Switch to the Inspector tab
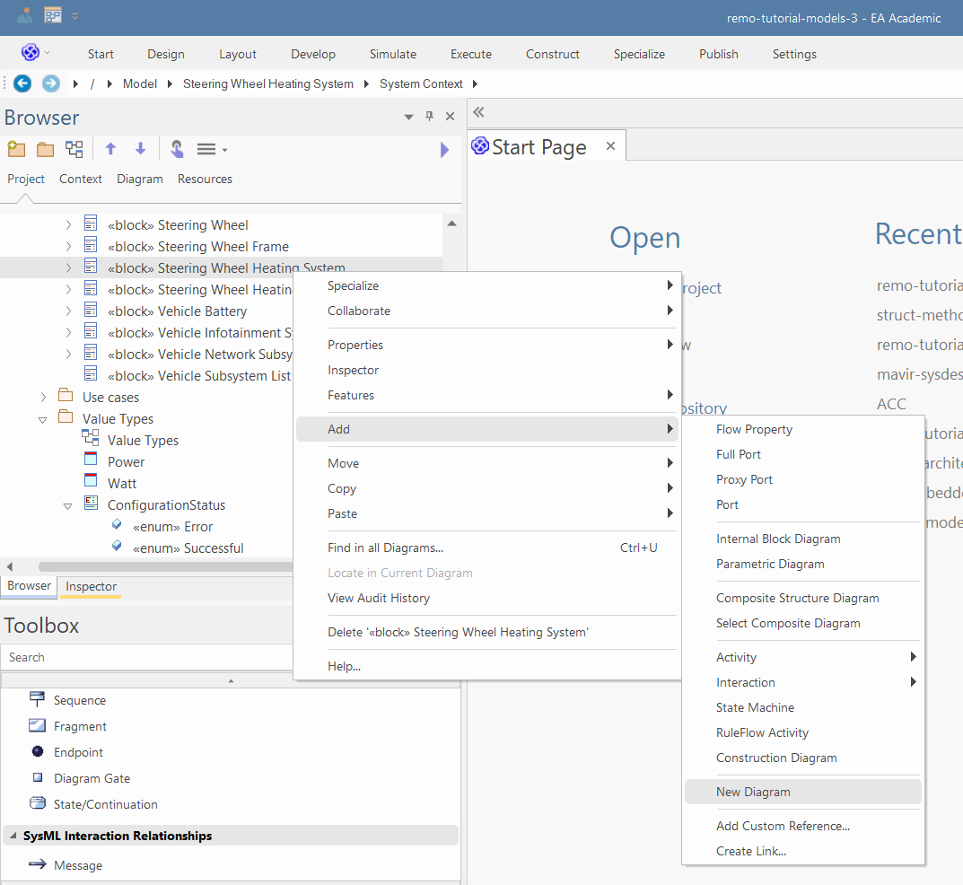Screen dimensions: 963x885 coord(91,586)
